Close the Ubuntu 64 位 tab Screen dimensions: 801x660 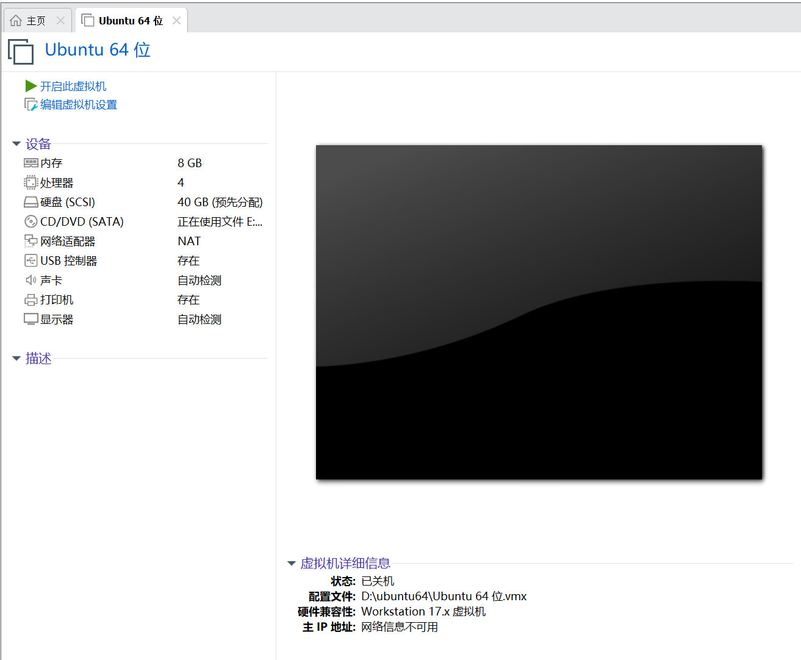point(176,21)
